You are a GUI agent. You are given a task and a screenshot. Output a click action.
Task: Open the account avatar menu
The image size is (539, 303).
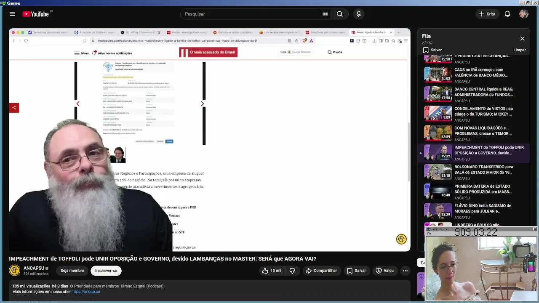(x=524, y=14)
